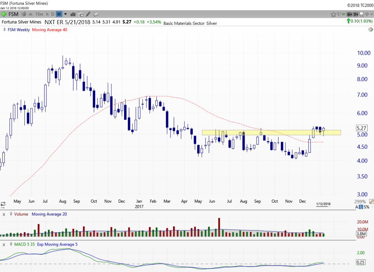Click the bar chart style icon
374x272 pixels.
point(73,14)
